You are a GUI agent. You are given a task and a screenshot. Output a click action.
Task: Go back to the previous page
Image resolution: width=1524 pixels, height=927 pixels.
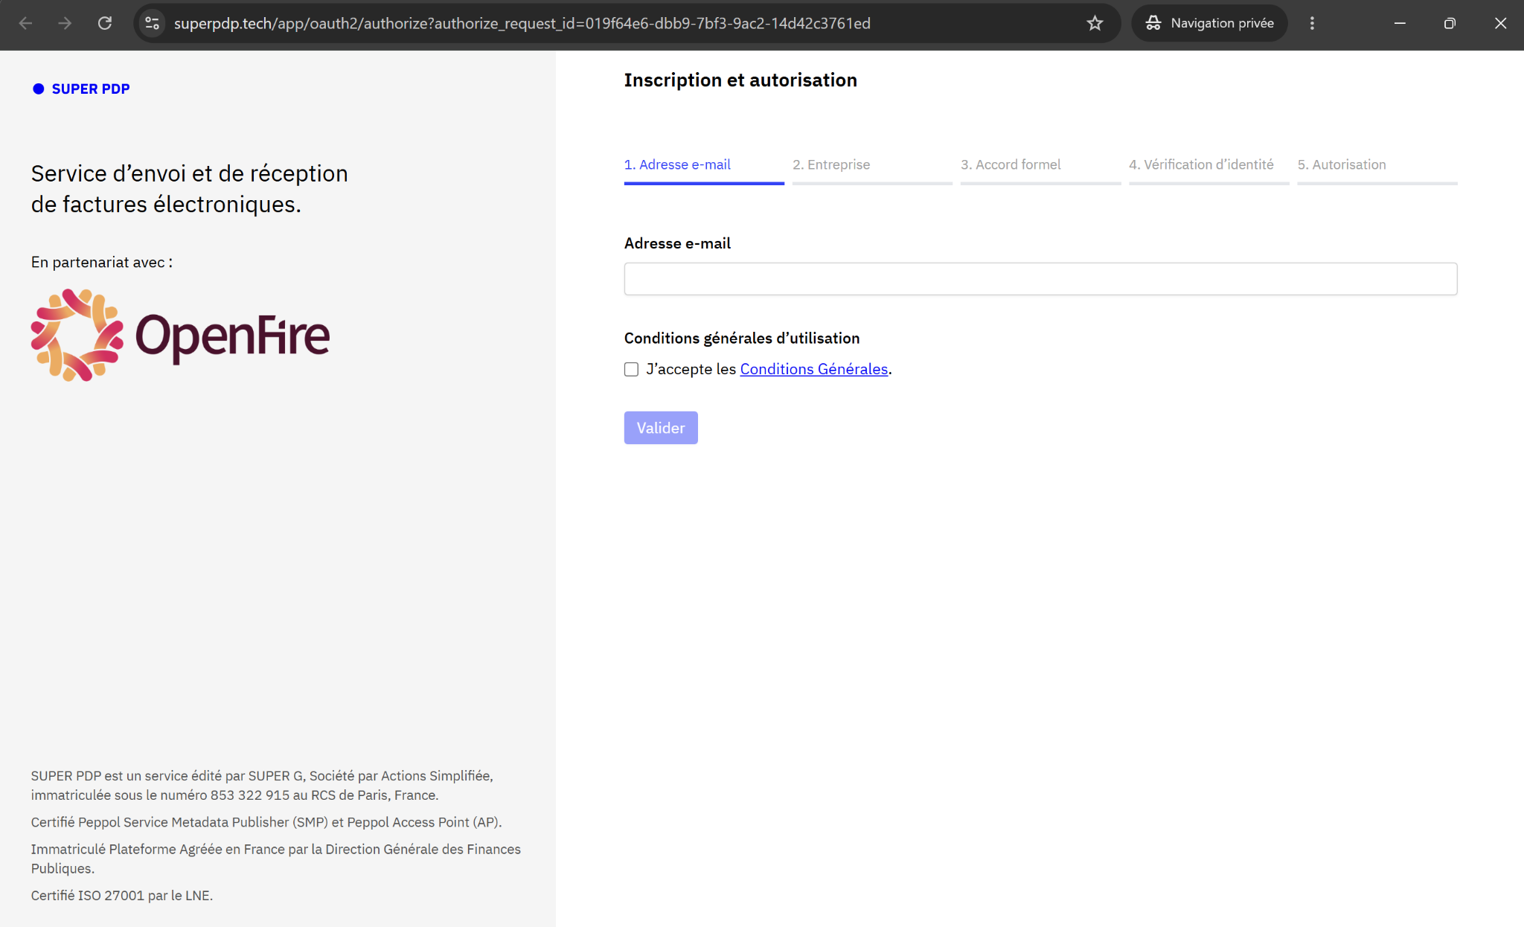coord(25,23)
